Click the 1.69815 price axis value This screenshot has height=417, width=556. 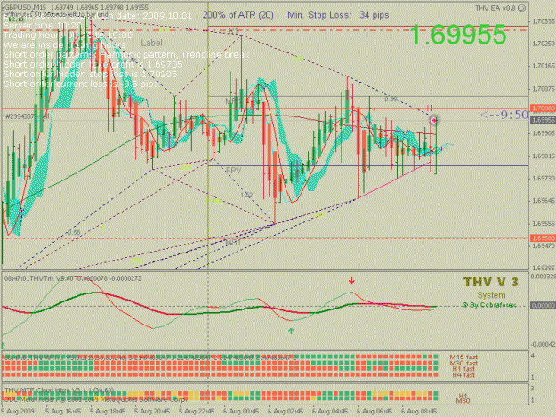coord(544,156)
